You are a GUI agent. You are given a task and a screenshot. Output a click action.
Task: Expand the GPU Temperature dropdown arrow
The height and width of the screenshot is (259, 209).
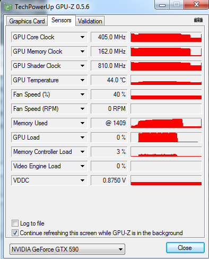pos(82,80)
